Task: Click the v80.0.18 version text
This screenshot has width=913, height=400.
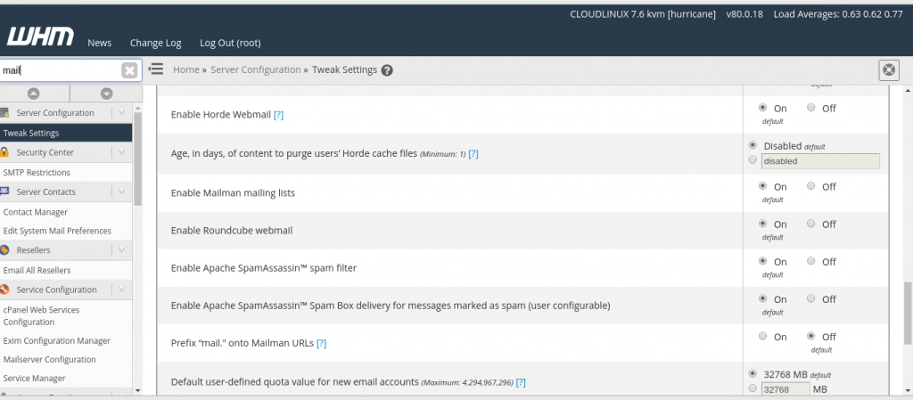Action: [744, 14]
